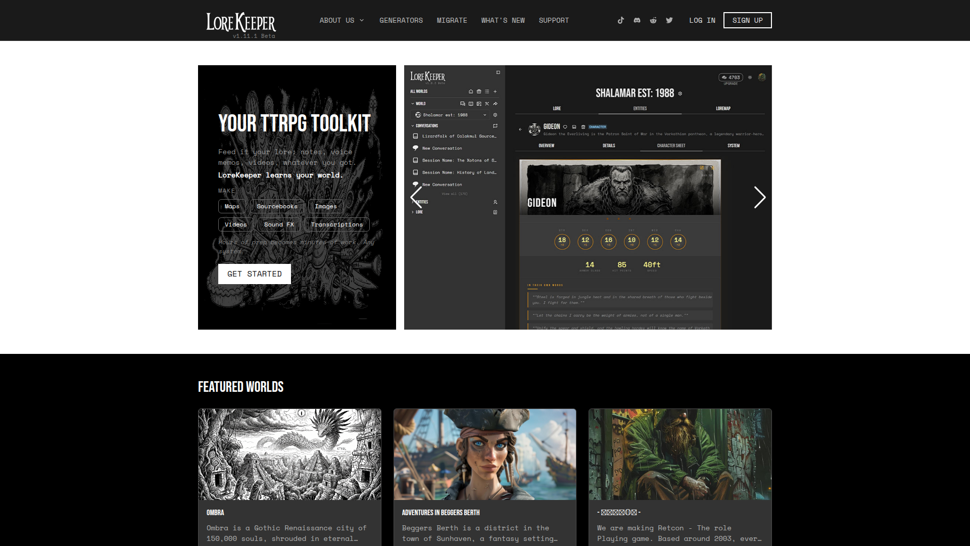The image size is (970, 546).
Task: Switch to the Details tab
Action: click(609, 146)
